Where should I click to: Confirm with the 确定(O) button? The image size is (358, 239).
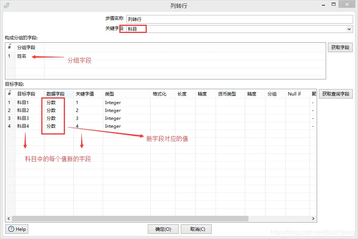[163, 229]
